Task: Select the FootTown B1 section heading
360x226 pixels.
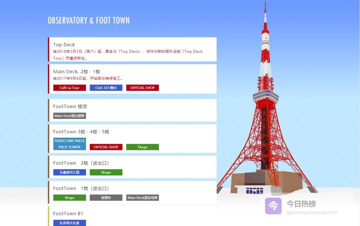Action: (x=68, y=214)
